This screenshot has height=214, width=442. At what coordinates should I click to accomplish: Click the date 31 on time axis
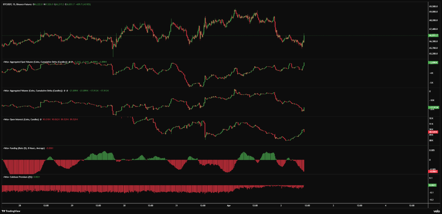coord(176,206)
